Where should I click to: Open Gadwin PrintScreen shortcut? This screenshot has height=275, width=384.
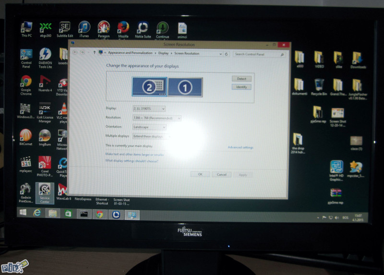[26, 193]
